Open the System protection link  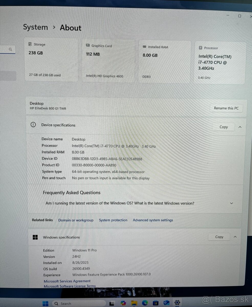coord(113,220)
